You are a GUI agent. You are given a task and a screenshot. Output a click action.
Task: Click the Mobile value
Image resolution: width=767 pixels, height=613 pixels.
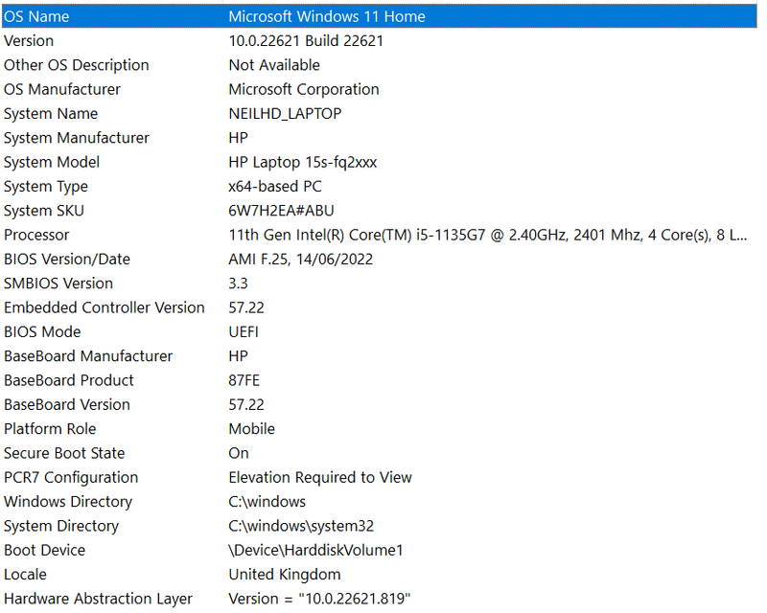click(252, 429)
